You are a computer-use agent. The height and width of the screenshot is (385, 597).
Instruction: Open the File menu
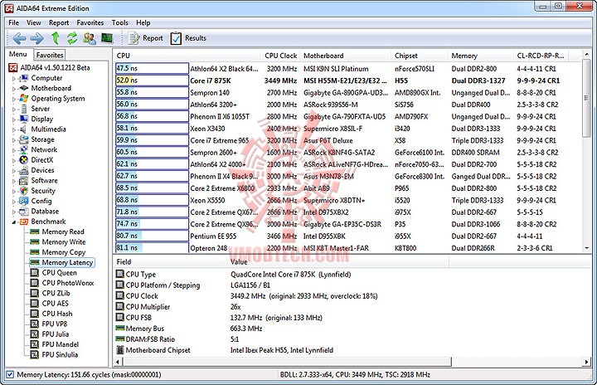pos(14,23)
